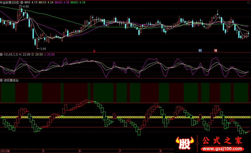251x153 pixels.
Task: Click the 3.85 low price label
Action: click(43, 49)
